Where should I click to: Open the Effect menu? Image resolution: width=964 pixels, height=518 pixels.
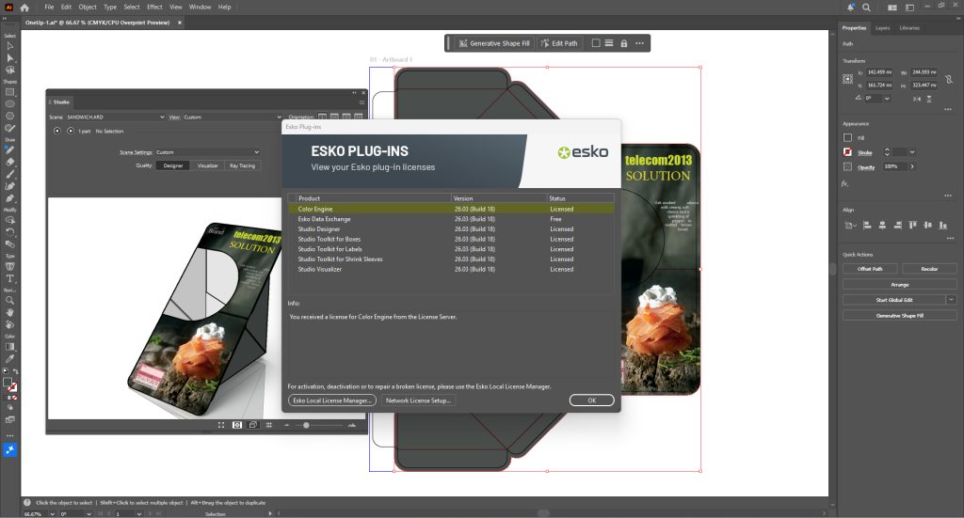154,8
